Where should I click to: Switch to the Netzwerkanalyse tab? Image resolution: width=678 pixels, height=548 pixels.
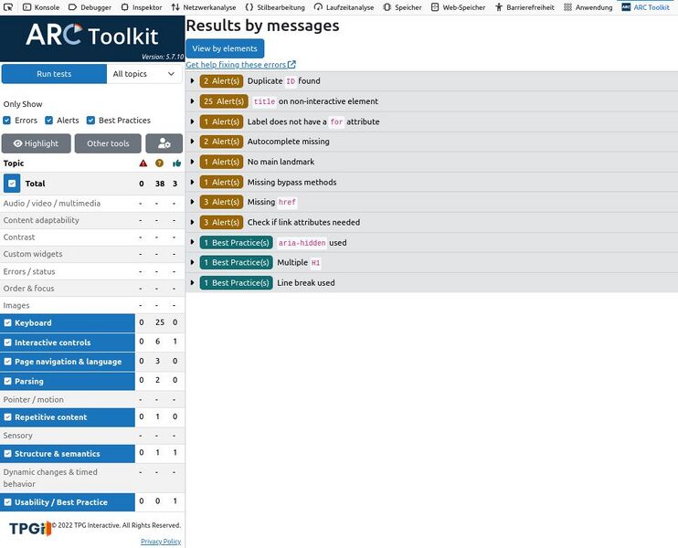(203, 6)
